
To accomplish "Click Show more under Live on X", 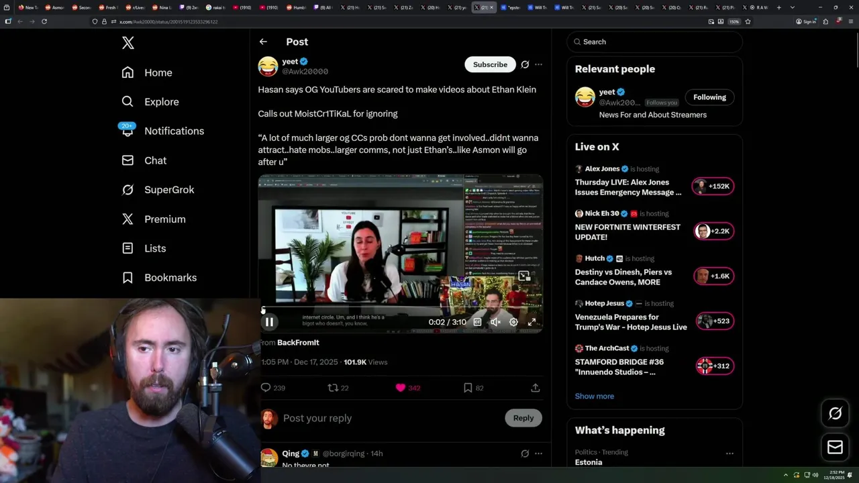I will (x=595, y=396).
